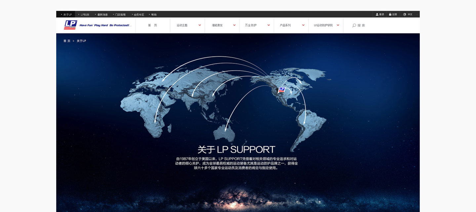Open the 万全防护 menu item
The height and width of the screenshot is (212, 476).
[x=251, y=25]
